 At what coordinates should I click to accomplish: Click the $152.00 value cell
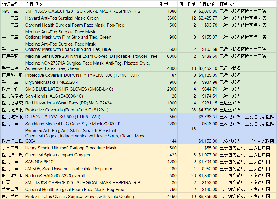point(207,182)
